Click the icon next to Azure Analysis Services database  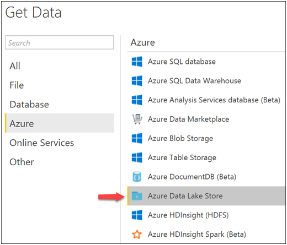point(137,100)
